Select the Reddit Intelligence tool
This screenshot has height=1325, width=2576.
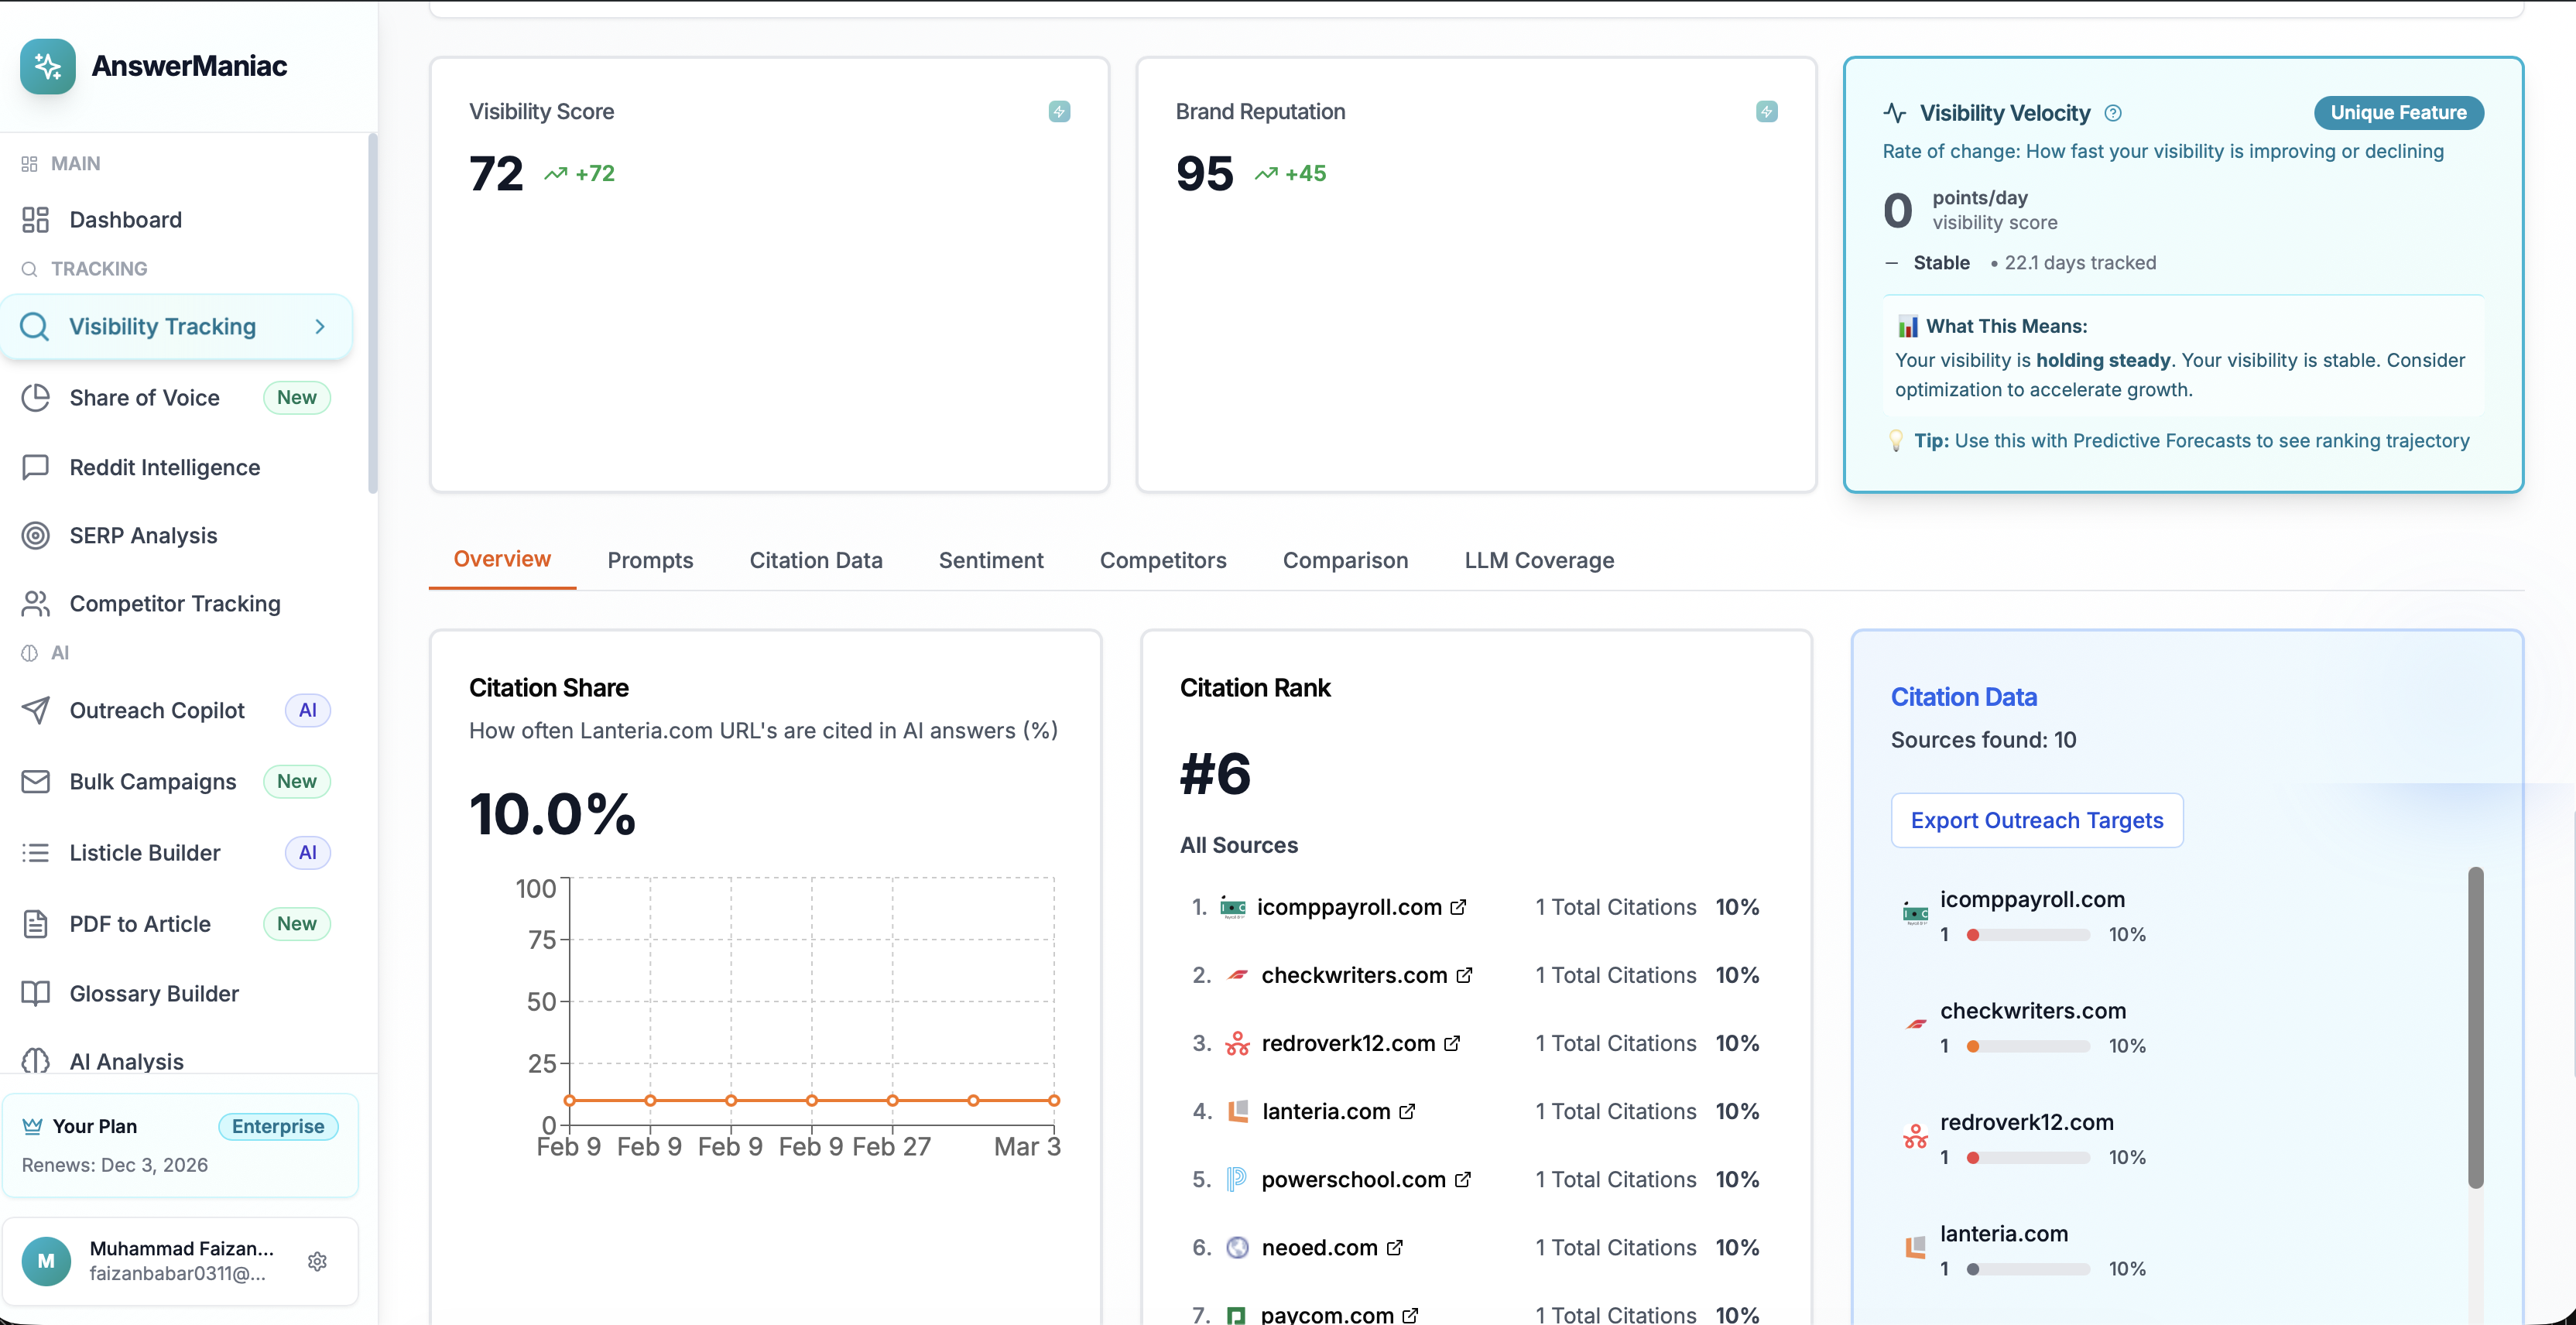coord(164,467)
